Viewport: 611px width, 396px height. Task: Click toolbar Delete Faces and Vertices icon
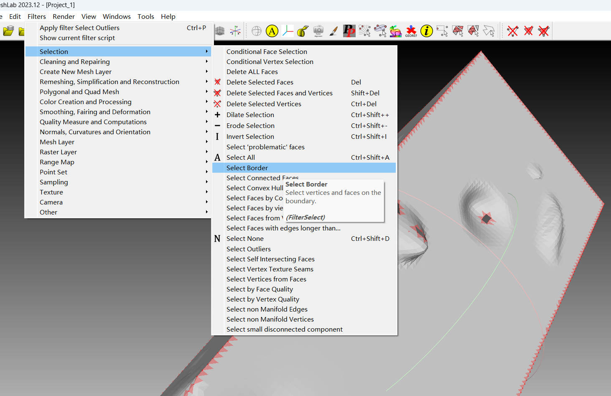point(544,31)
